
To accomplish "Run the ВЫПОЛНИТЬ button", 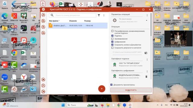I will pos(131,90).
